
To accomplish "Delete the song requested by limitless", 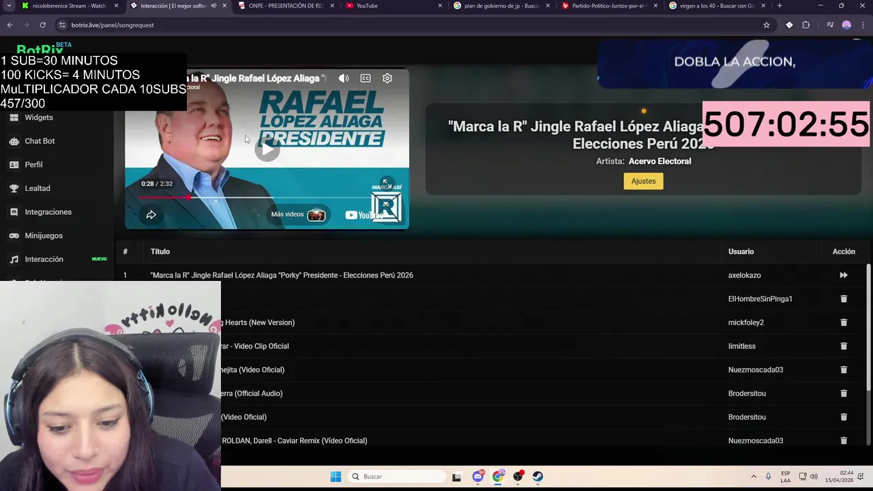I will (844, 346).
